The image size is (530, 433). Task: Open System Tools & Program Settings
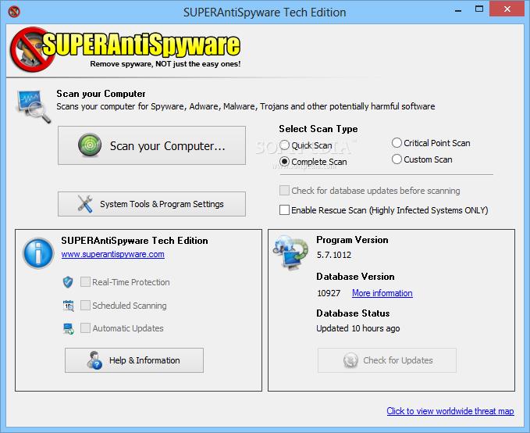point(151,204)
